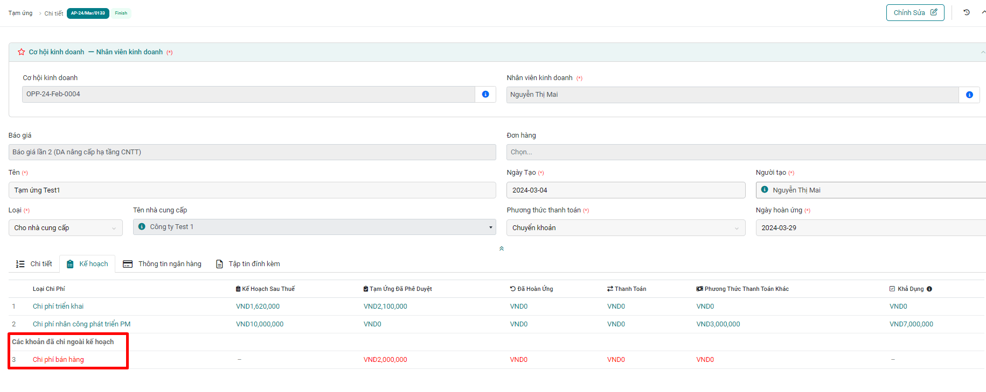Collapse form with double chevron up icon
The image size is (986, 392).
(501, 248)
